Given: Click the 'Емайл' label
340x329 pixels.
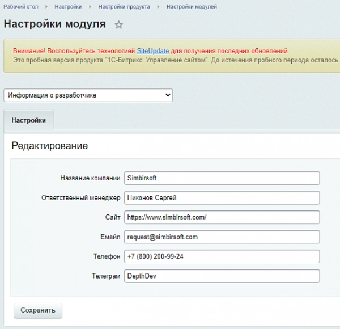Looking at the screenshot, I should pos(110,237).
